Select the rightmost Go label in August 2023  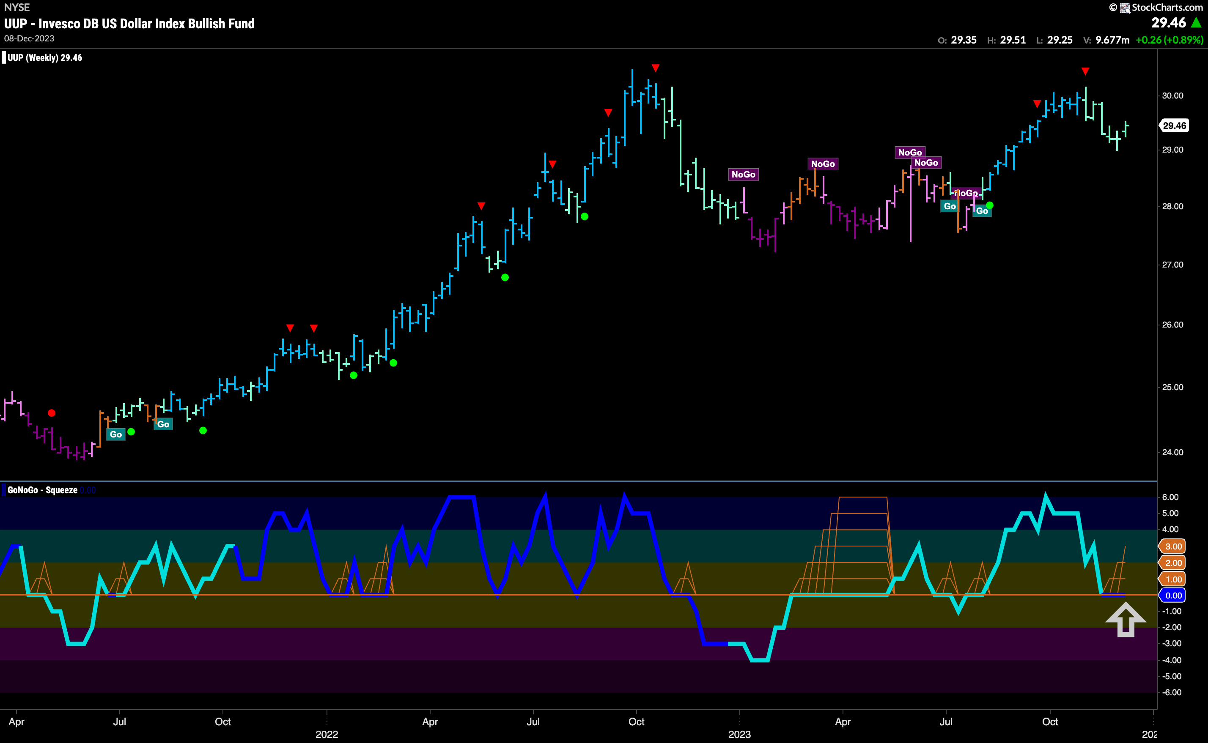pyautogui.click(x=982, y=211)
